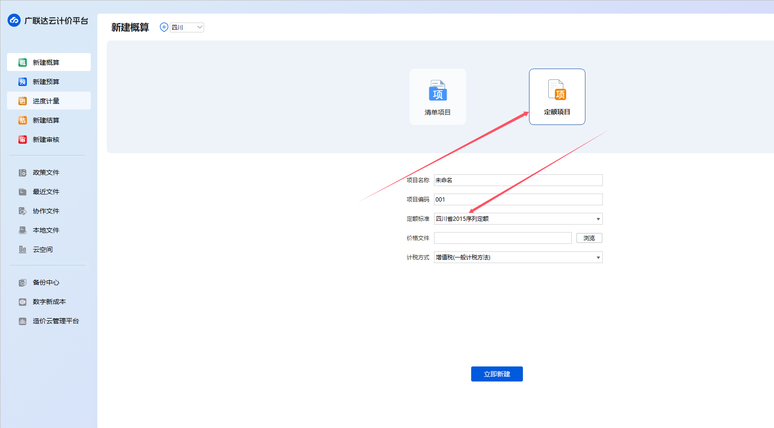Open 新建概算 from the sidebar menu
Viewport: 774px width, 428px height.
click(49, 62)
